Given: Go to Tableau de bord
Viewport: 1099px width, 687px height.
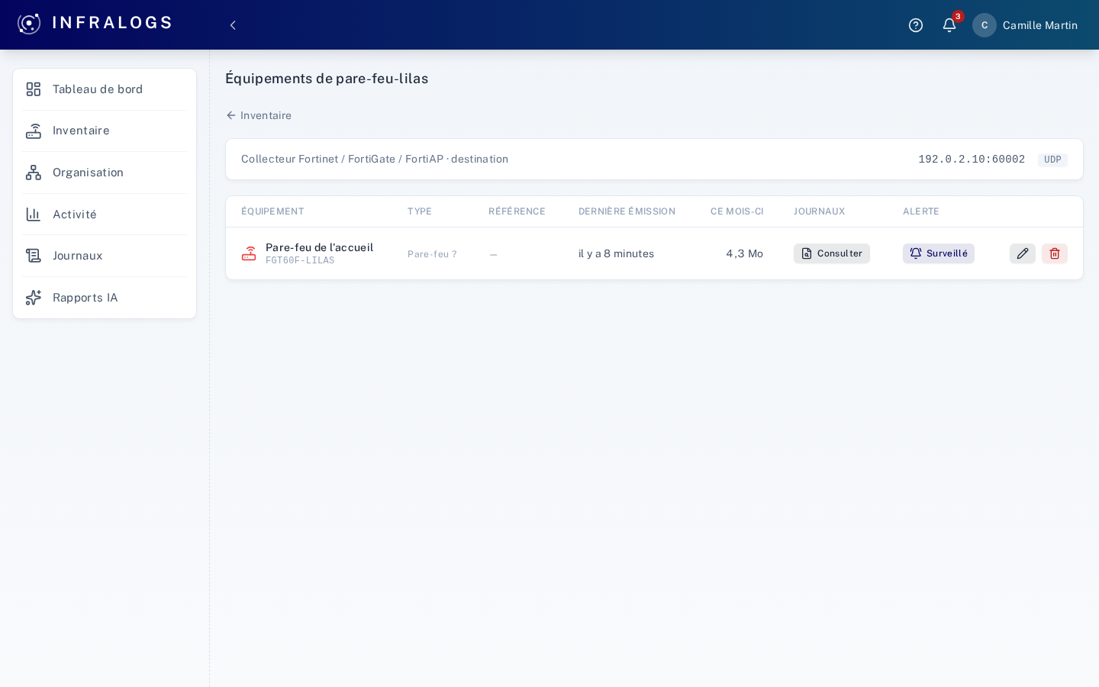Looking at the screenshot, I should pos(105,89).
